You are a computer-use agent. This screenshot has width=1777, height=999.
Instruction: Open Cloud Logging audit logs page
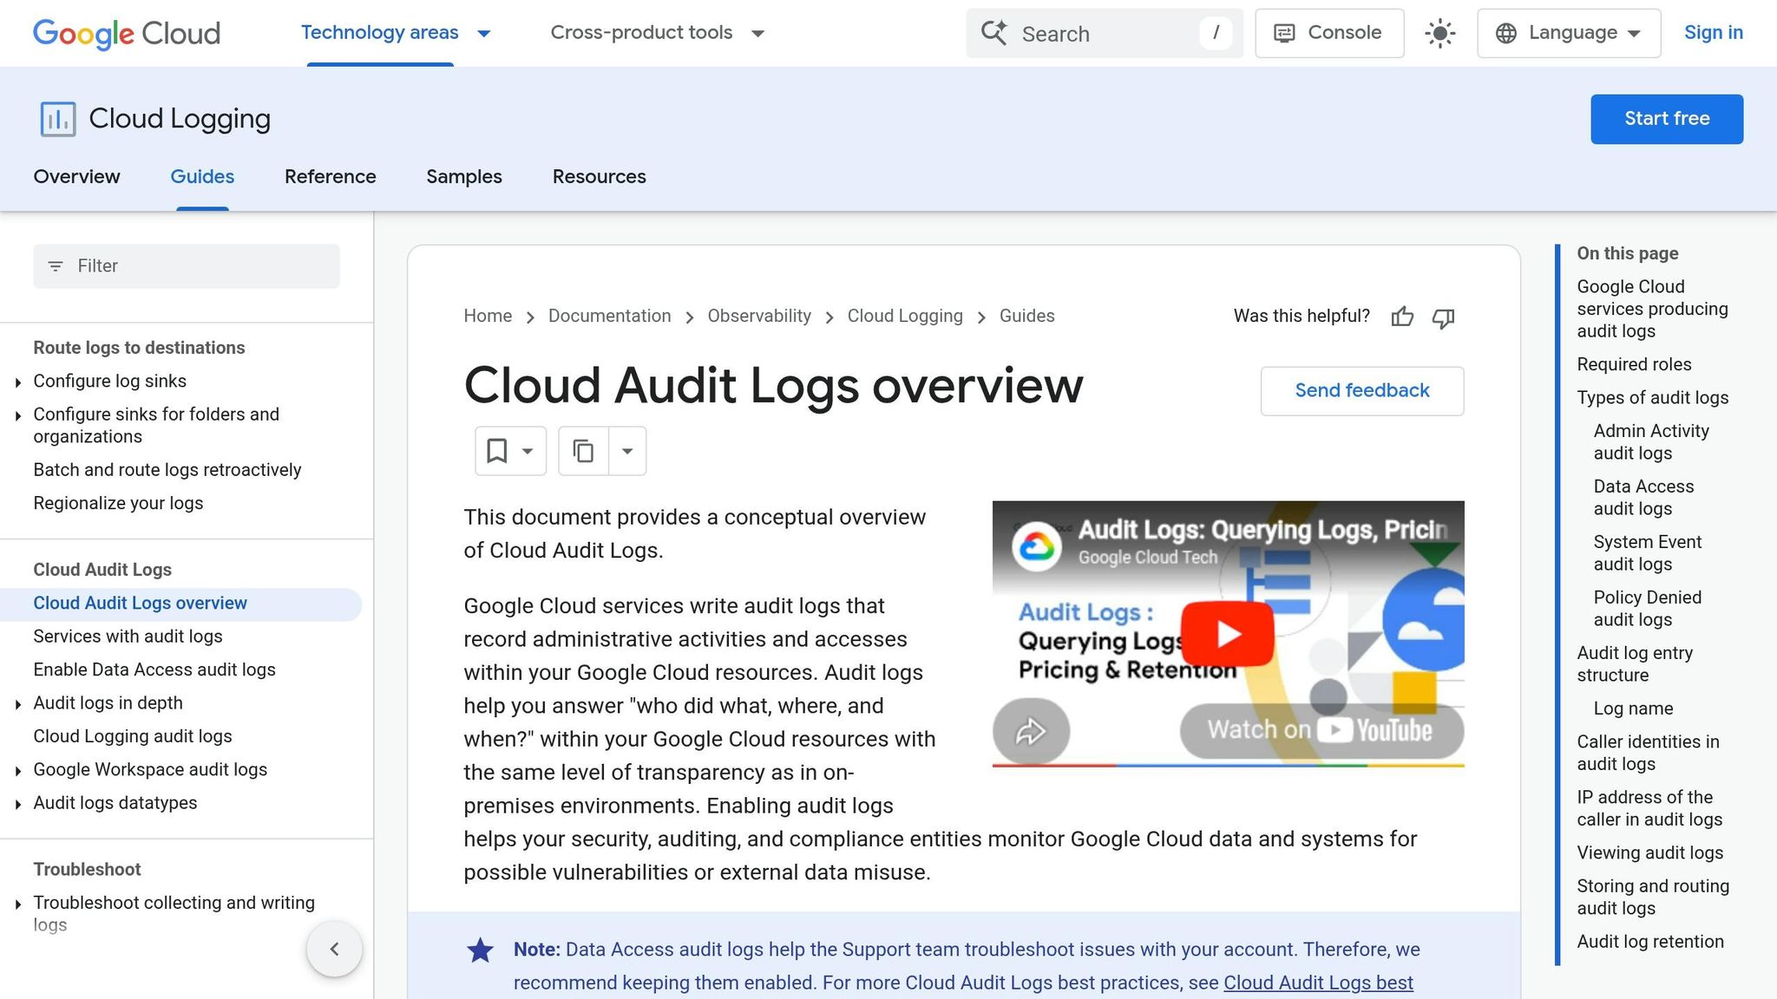tap(133, 736)
